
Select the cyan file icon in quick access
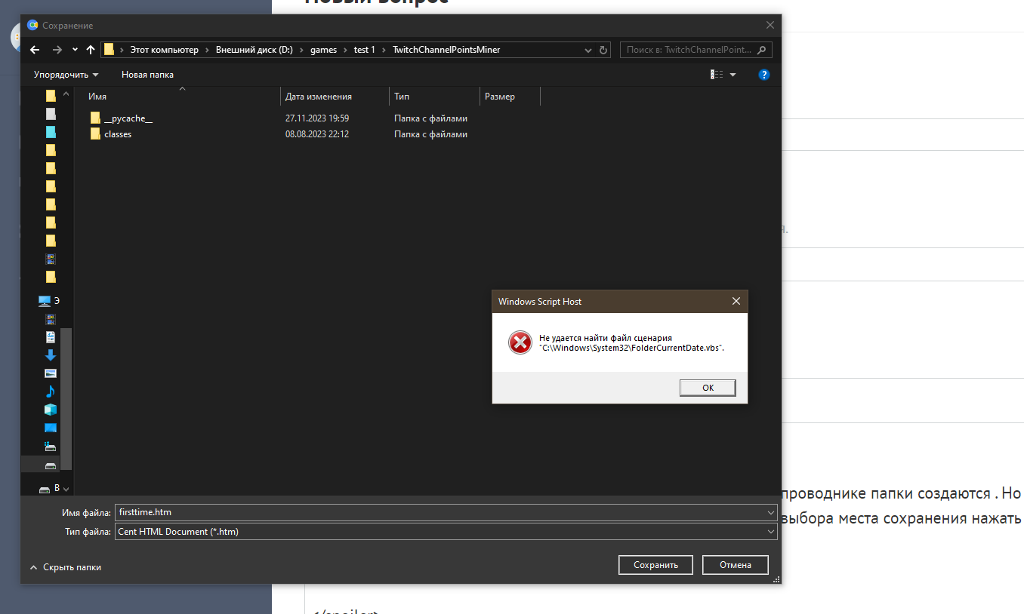tap(51, 132)
